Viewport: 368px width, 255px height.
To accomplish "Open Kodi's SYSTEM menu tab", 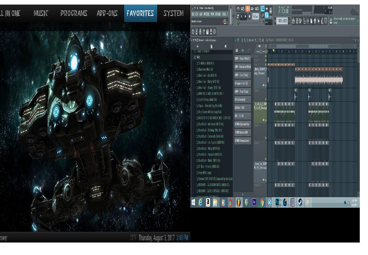I will pos(173,13).
